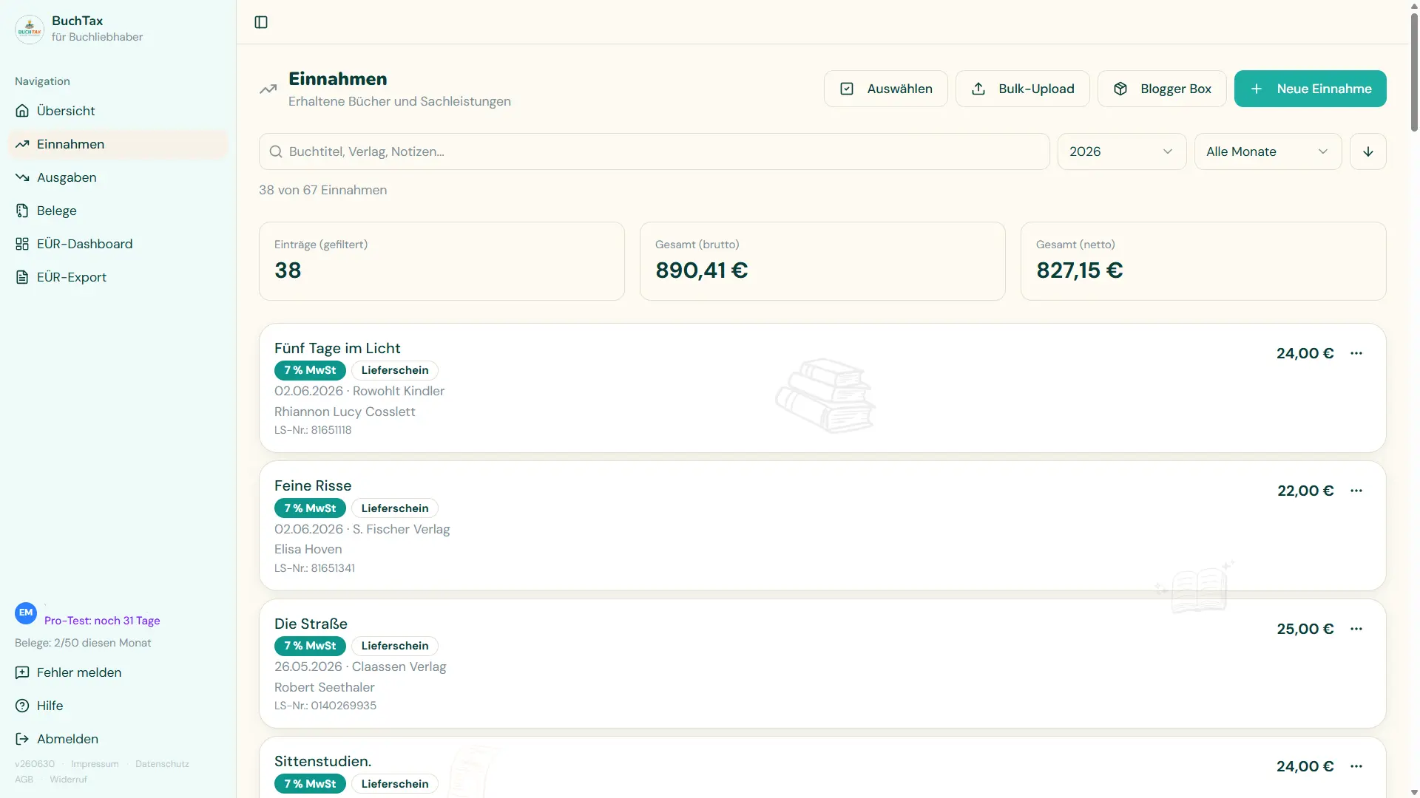Click the BuchTax logo
Image resolution: width=1420 pixels, height=798 pixels.
coord(30,30)
